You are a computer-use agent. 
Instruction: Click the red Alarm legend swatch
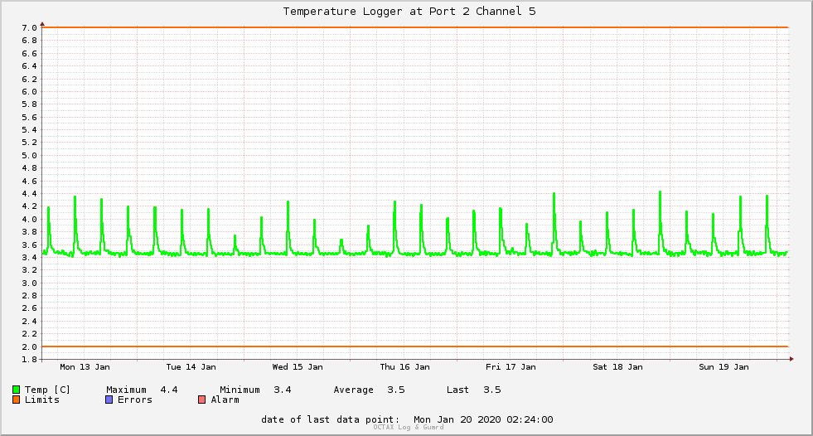(202, 400)
